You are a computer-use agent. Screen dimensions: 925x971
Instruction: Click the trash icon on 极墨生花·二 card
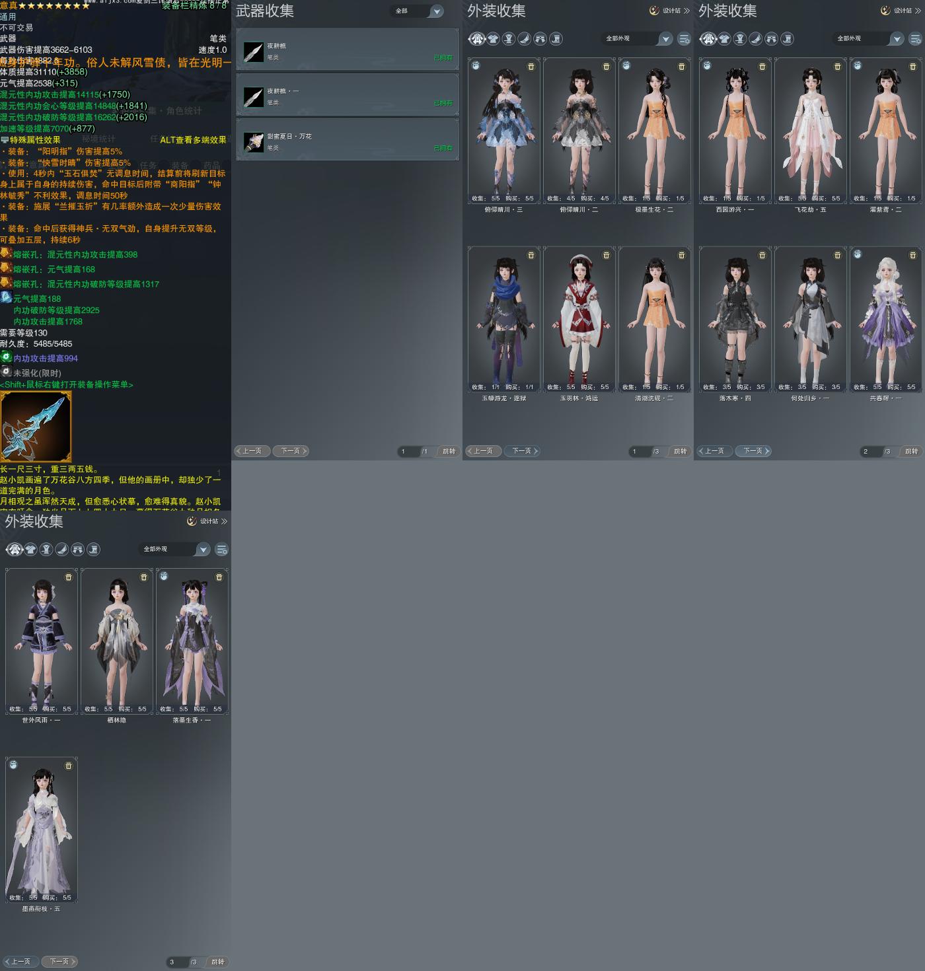coord(682,67)
